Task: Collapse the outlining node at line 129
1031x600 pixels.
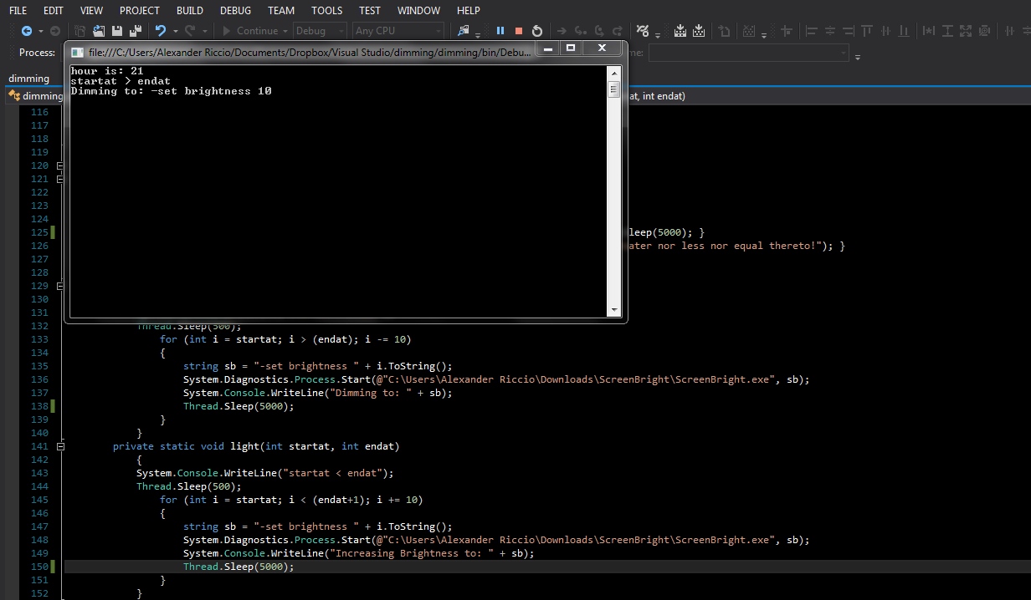Action: pos(59,286)
